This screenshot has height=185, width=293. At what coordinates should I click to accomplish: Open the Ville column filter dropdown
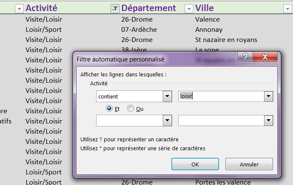pos(288,9)
